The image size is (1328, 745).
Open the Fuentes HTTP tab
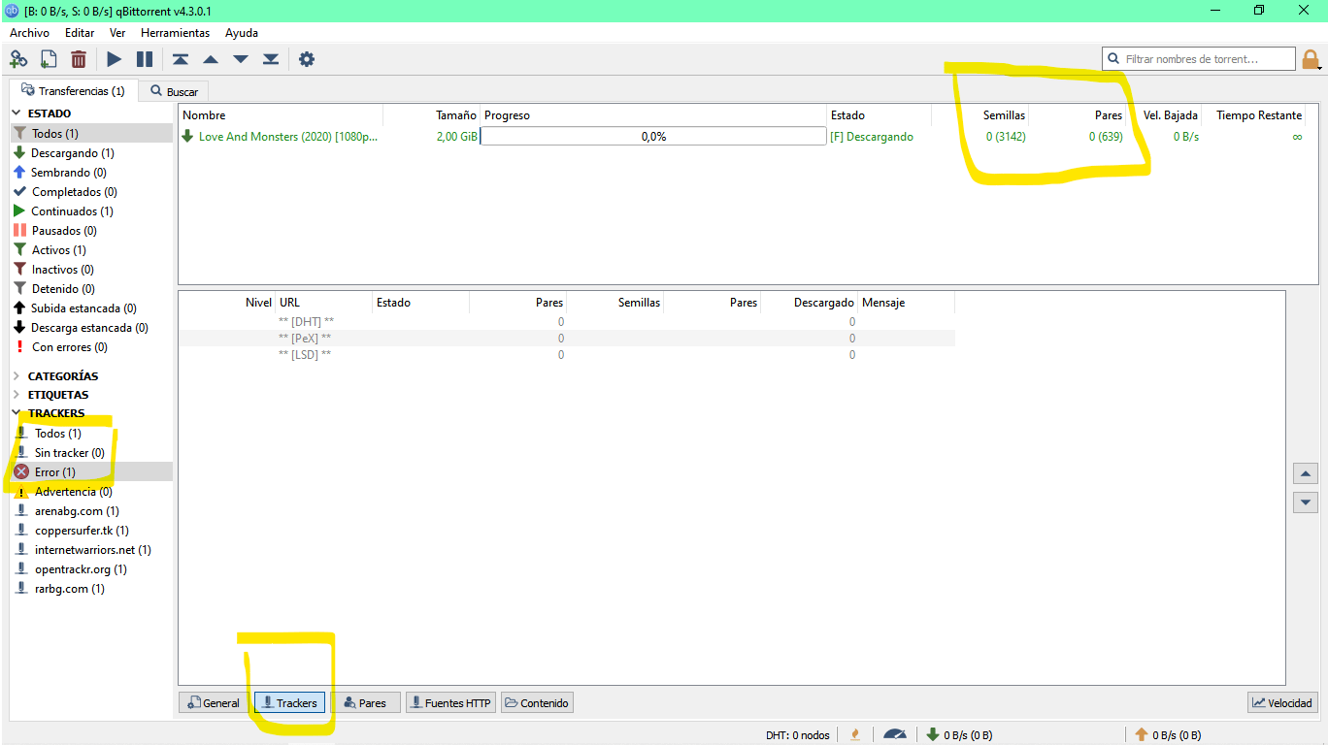(x=450, y=702)
